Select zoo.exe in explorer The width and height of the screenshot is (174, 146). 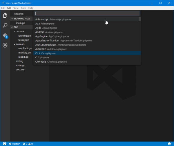pyautogui.click(x=20, y=70)
